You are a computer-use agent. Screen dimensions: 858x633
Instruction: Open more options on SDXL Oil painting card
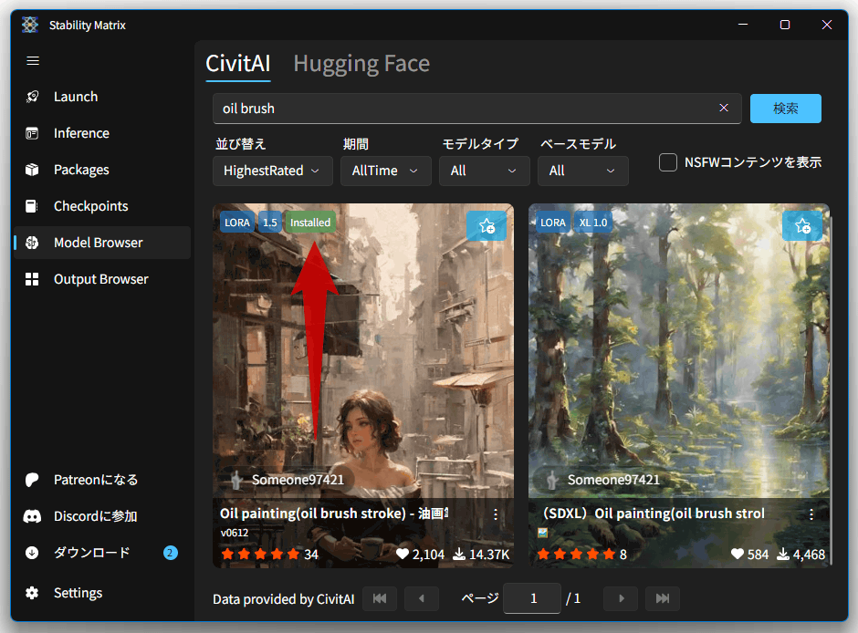(x=811, y=514)
